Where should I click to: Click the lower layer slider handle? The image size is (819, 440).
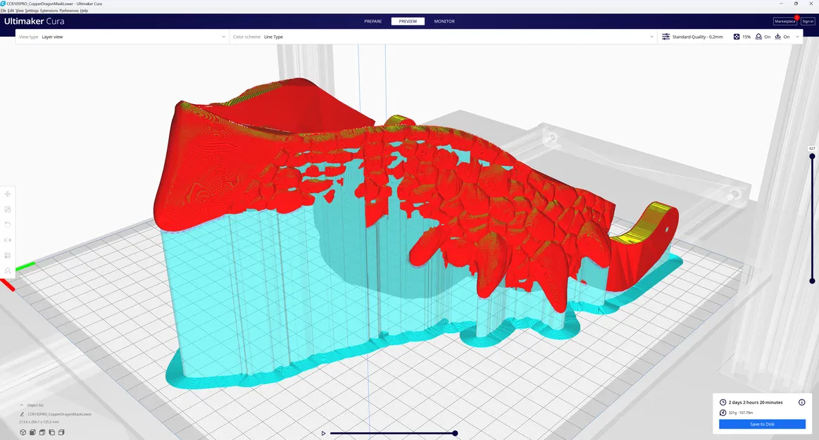(x=812, y=281)
